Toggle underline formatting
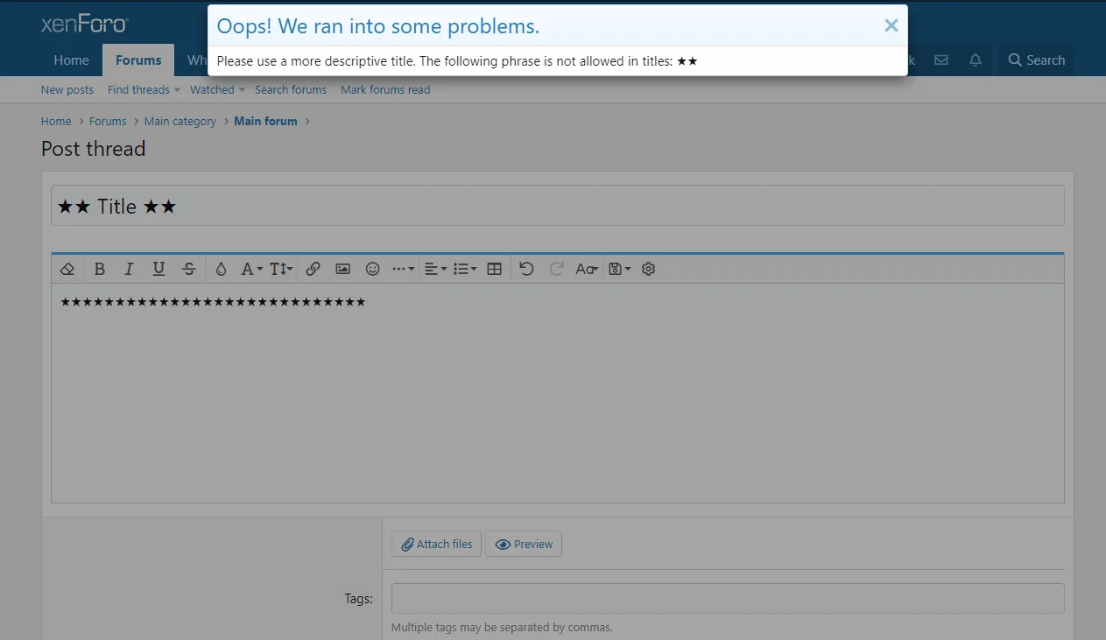Viewport: 1106px width, 640px height. 159,270
